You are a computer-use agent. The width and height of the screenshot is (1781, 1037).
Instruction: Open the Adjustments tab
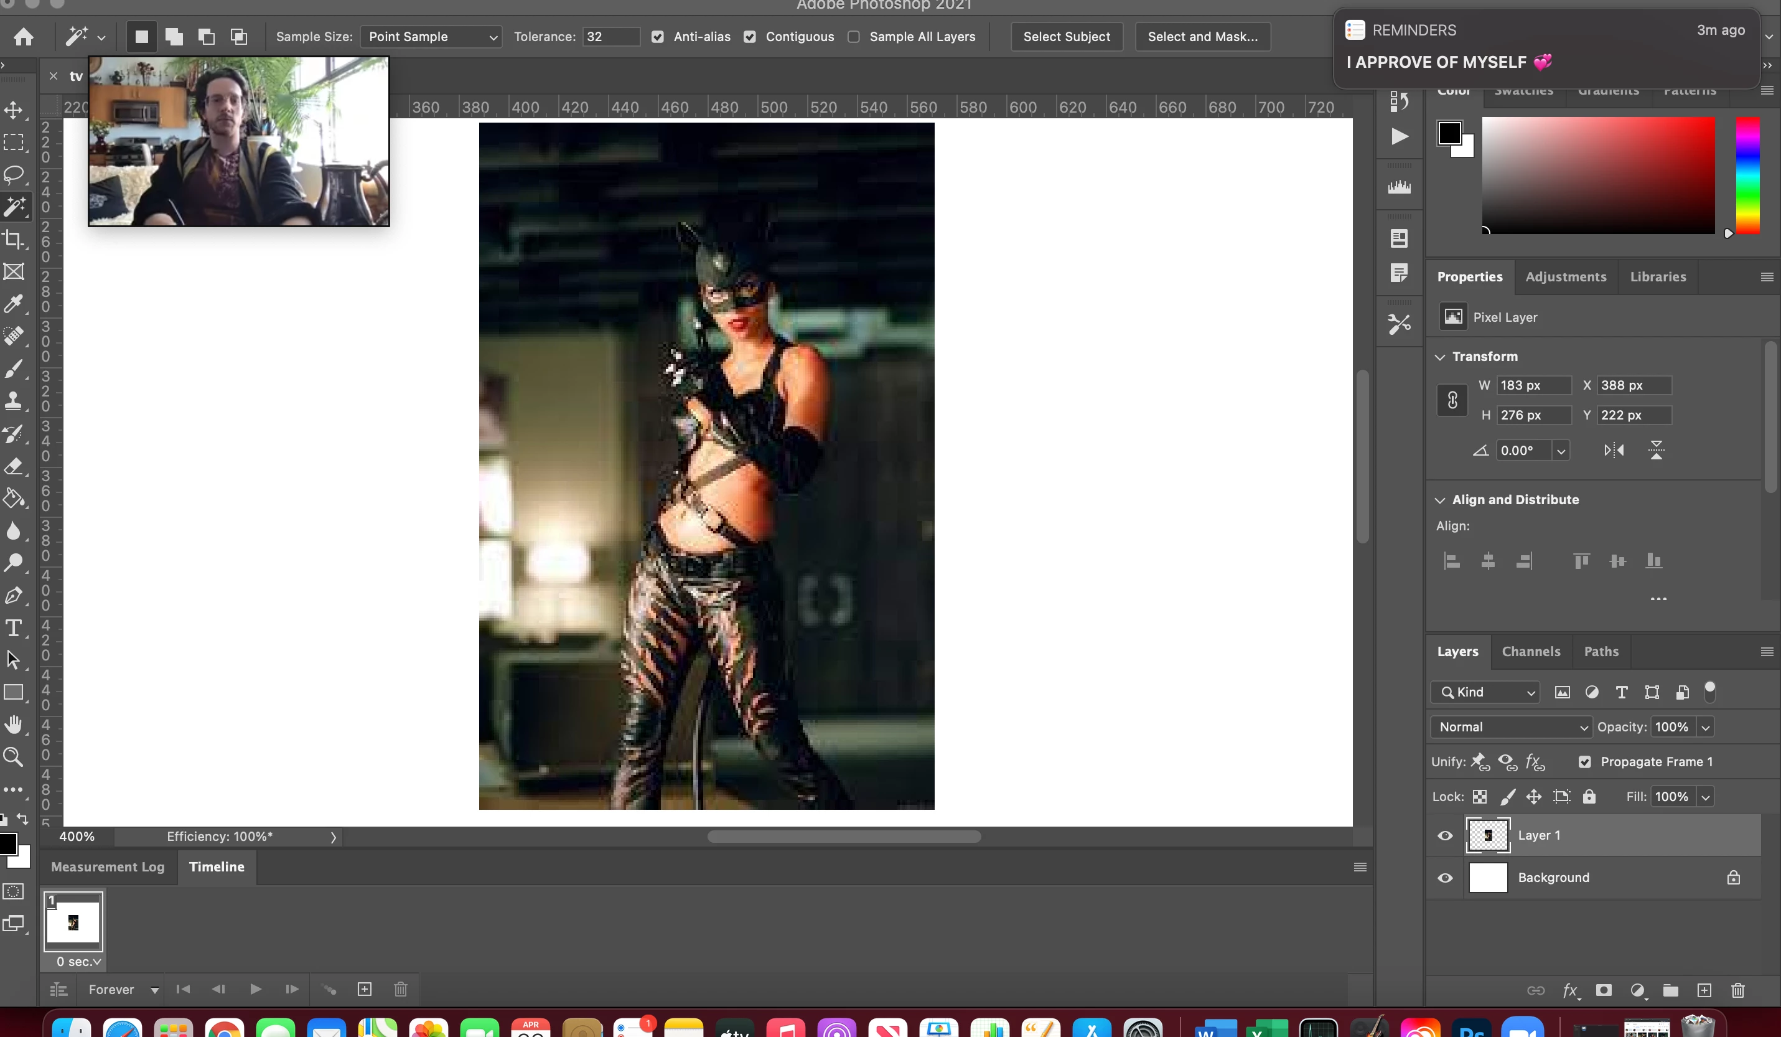[x=1566, y=277]
